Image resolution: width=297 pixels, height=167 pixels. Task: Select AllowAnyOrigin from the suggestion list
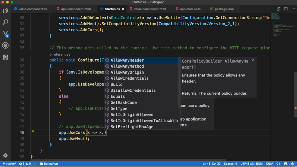127,72
